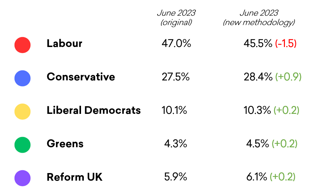
Task: Select the yellow Liberal Democrats dot
Action: tap(22, 111)
